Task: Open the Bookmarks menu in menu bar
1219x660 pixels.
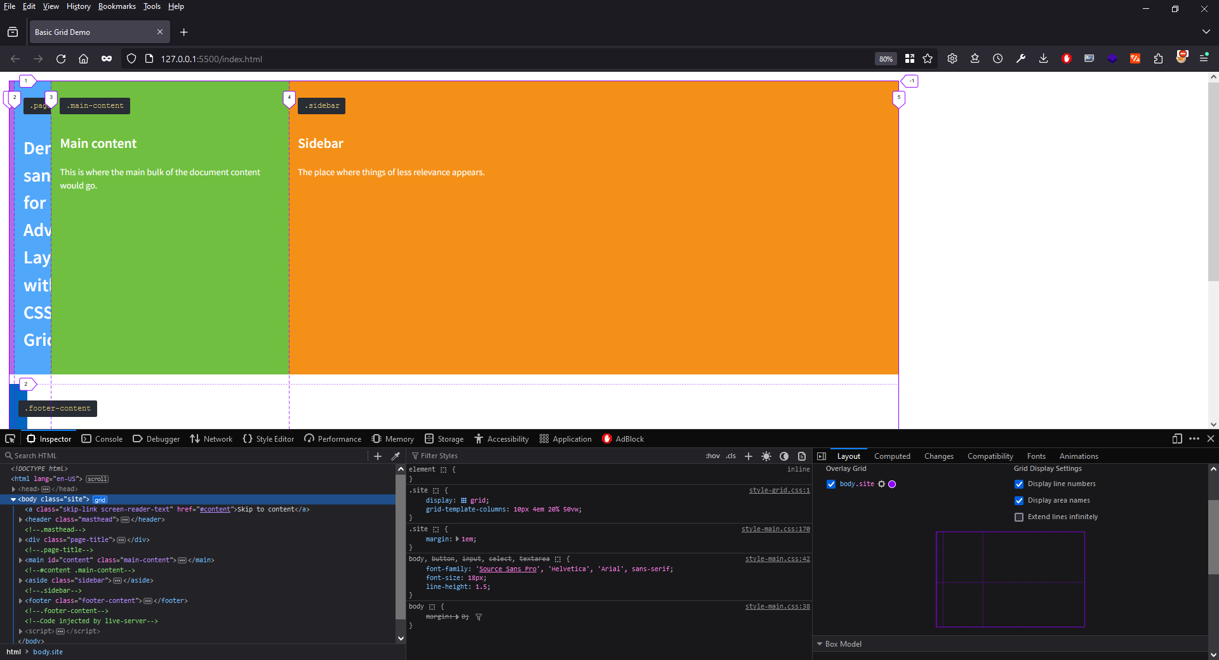Action: point(117,6)
